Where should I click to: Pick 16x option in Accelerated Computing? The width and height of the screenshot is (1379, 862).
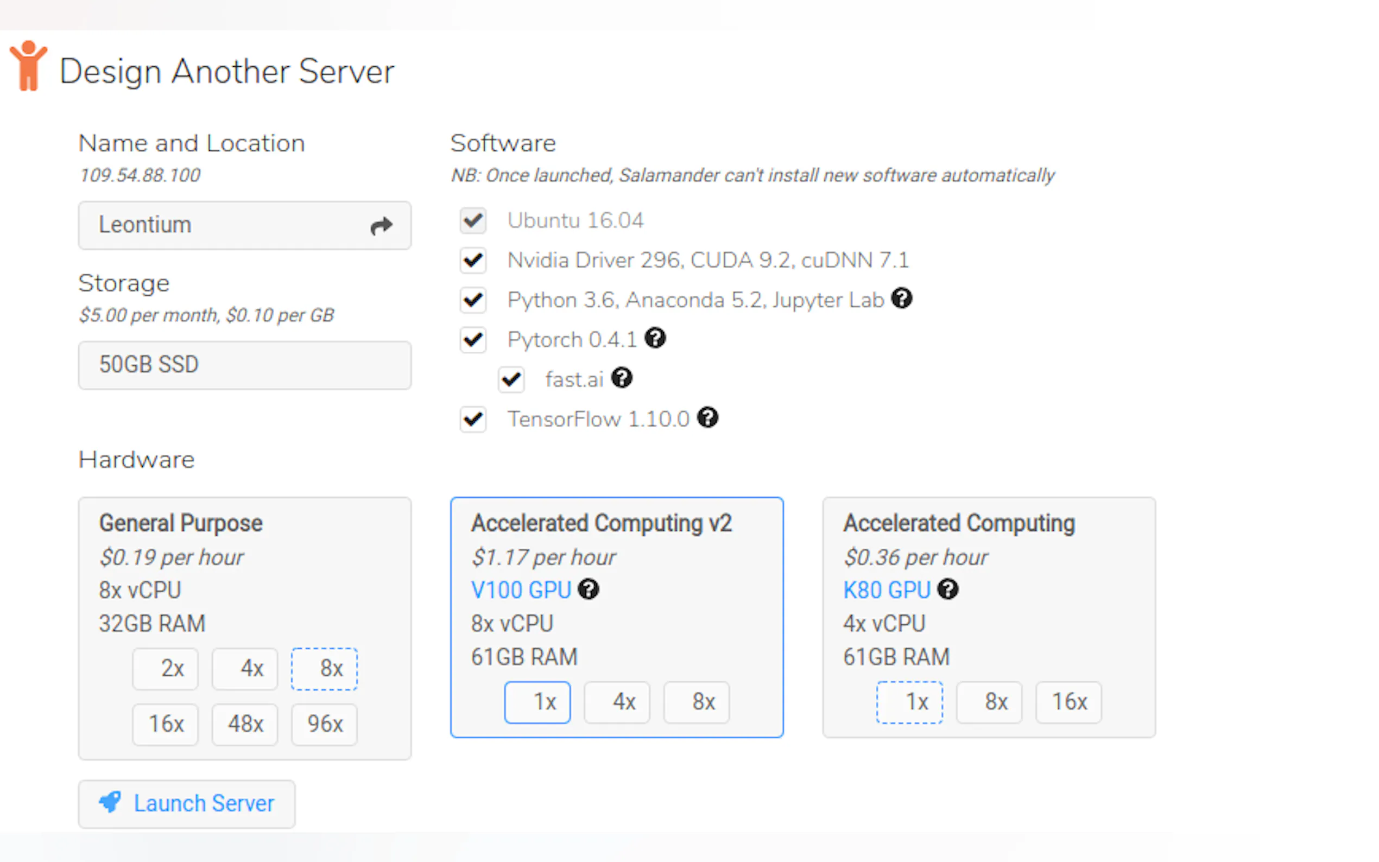point(1068,702)
